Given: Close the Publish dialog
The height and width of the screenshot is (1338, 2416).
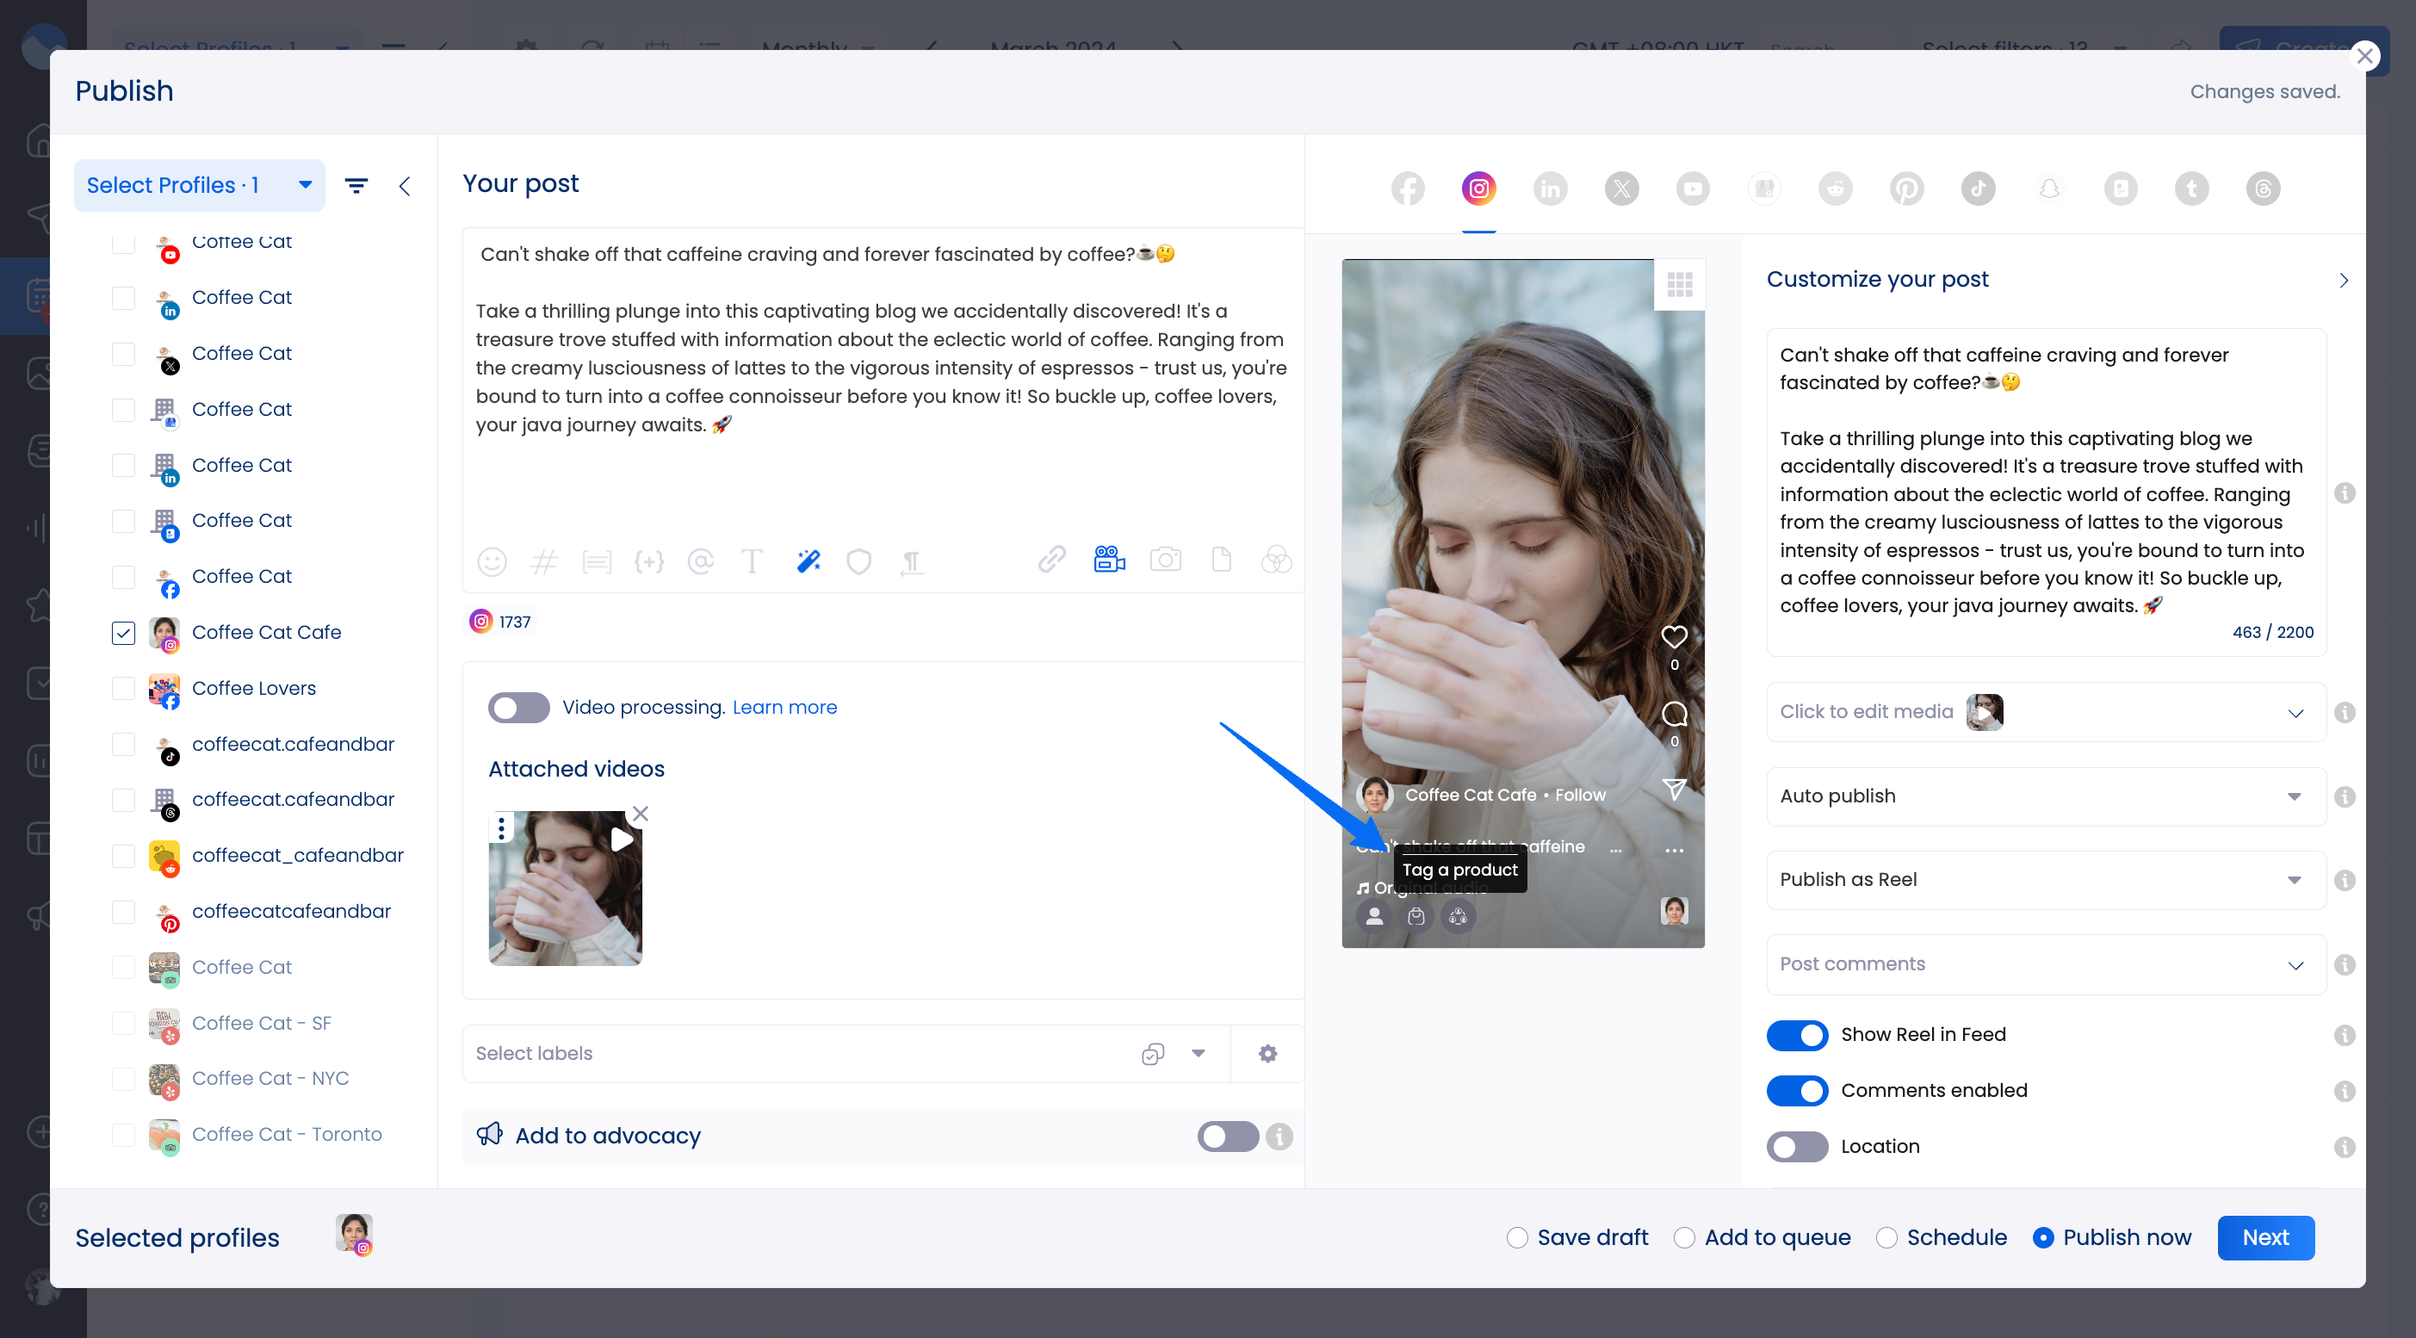Looking at the screenshot, I should click(x=2364, y=56).
